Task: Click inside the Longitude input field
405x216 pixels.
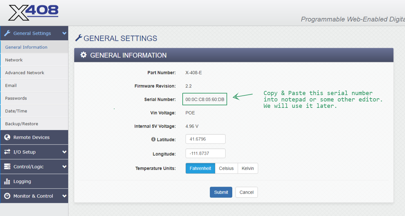Action: 205,153
